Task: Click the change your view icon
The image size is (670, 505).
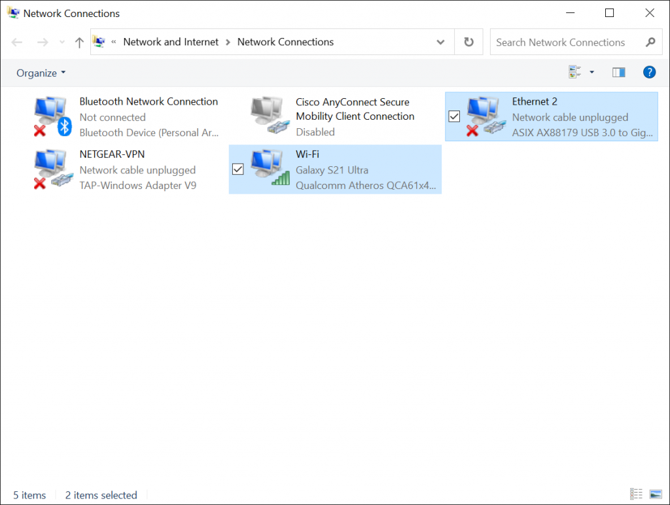Action: pos(574,72)
